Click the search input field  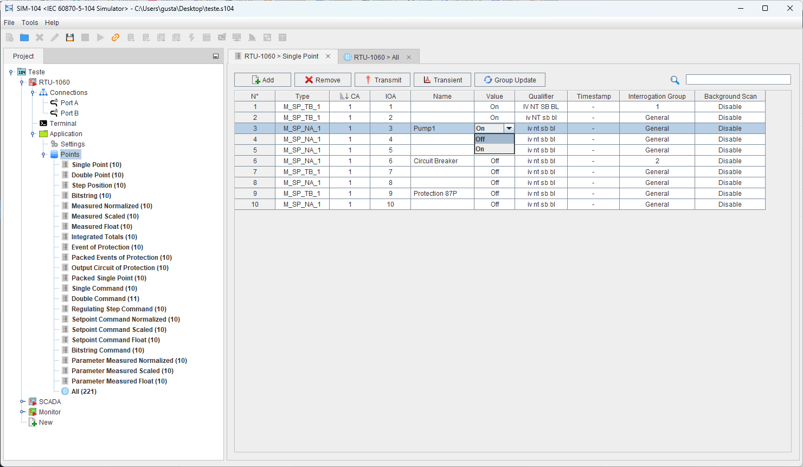coord(738,80)
